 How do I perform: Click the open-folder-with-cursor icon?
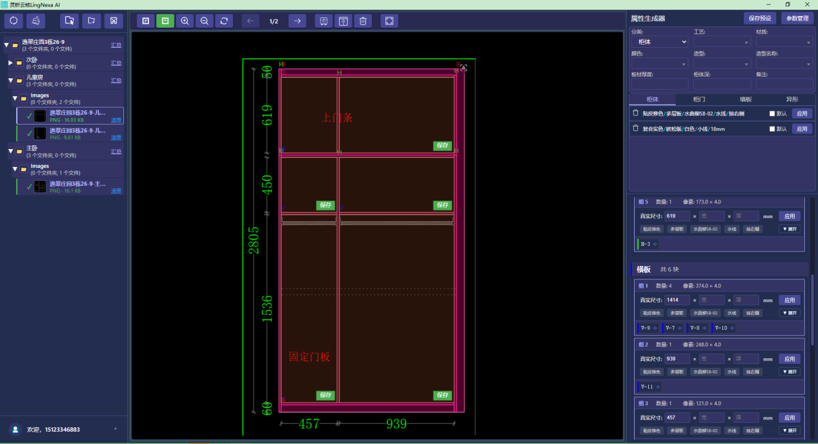click(x=69, y=21)
